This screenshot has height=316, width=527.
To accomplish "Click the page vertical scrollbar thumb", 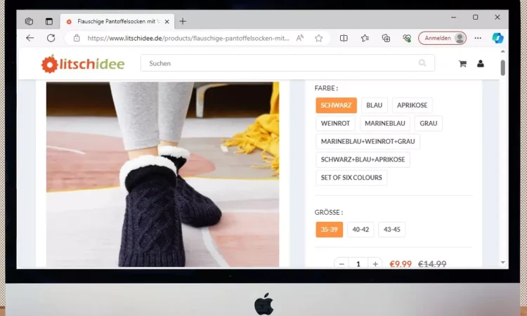I will tap(503, 68).
